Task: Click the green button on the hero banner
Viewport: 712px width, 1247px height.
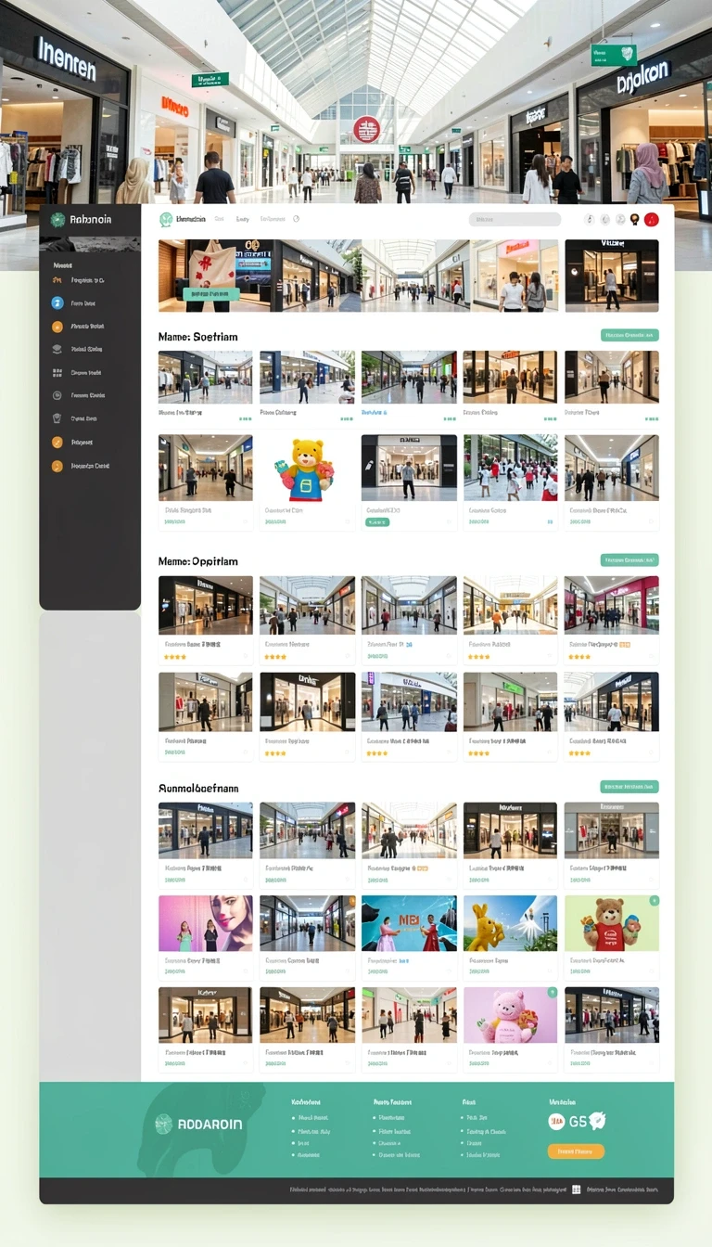Action: (x=210, y=294)
